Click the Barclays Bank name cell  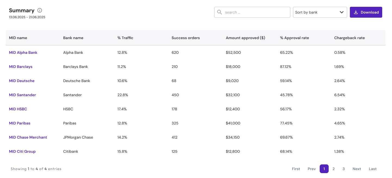[76, 67]
